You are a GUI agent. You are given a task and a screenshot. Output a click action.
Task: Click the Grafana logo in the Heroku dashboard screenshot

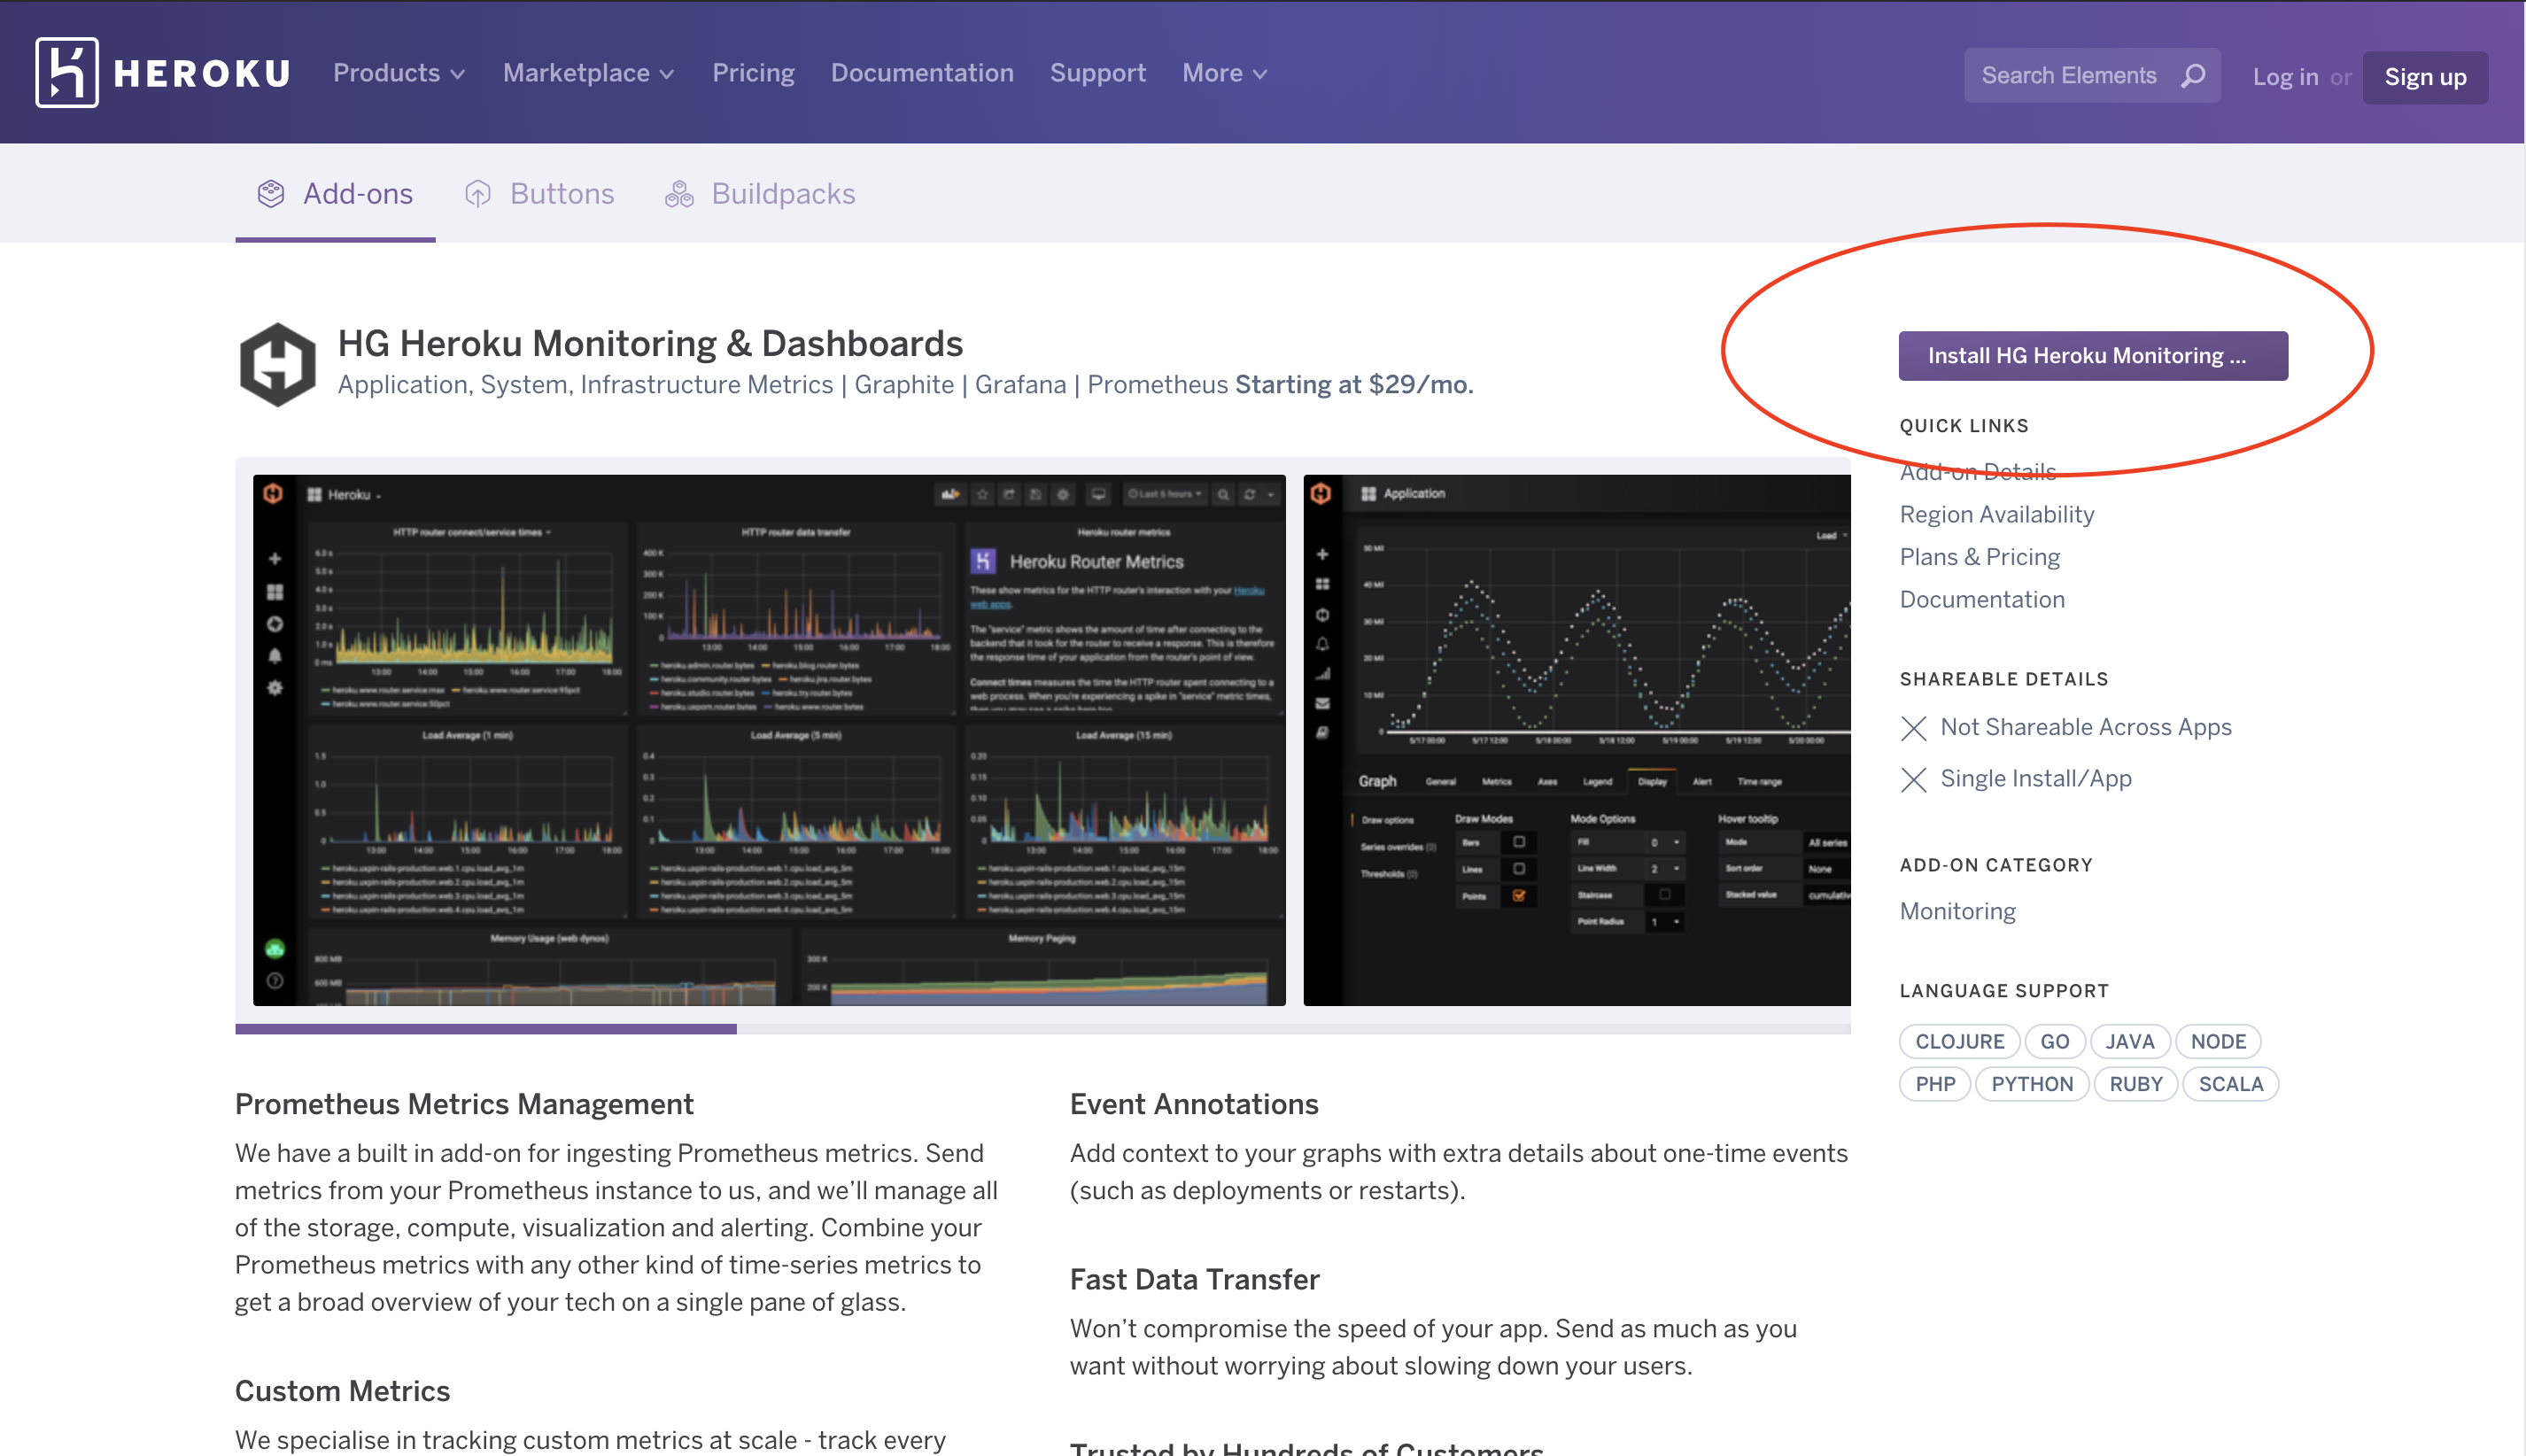tap(273, 494)
